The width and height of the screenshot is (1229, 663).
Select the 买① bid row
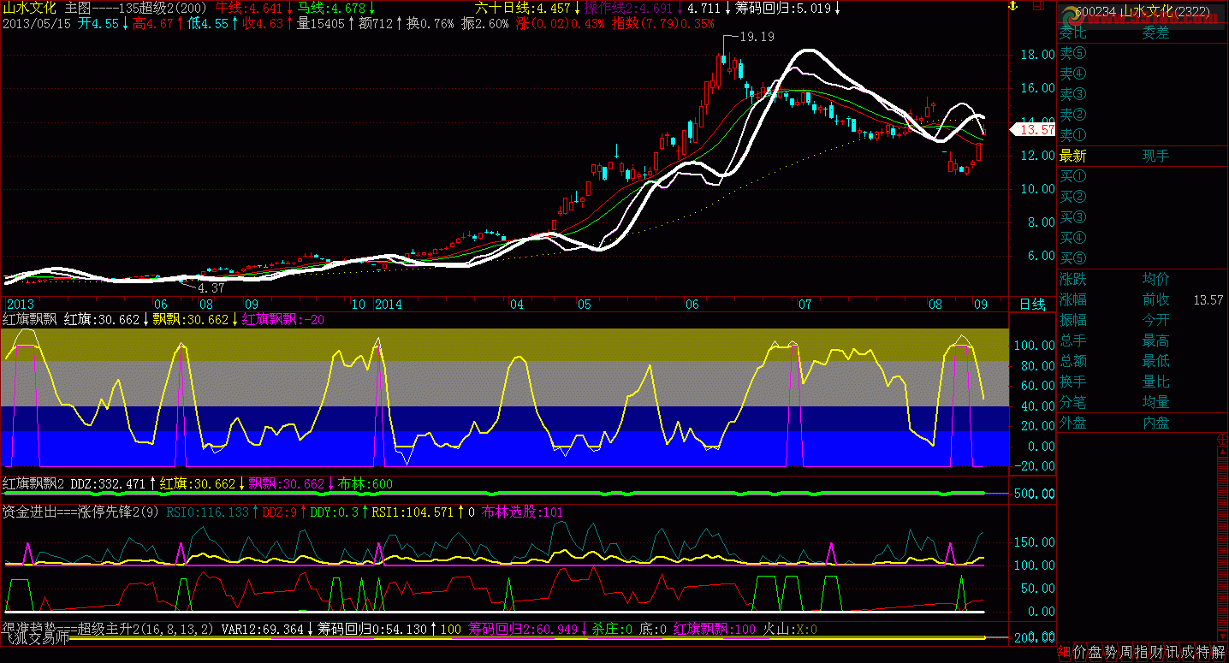point(1143,176)
